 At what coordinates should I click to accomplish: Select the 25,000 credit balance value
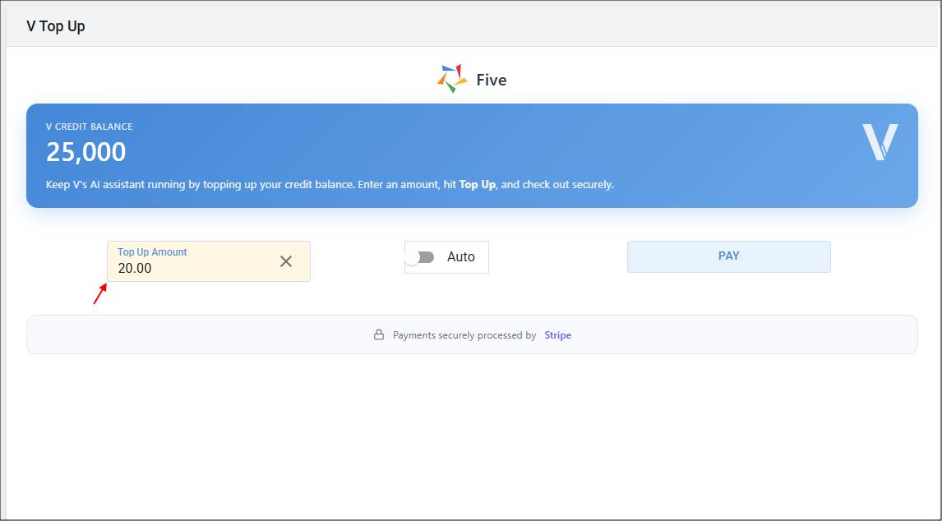86,152
